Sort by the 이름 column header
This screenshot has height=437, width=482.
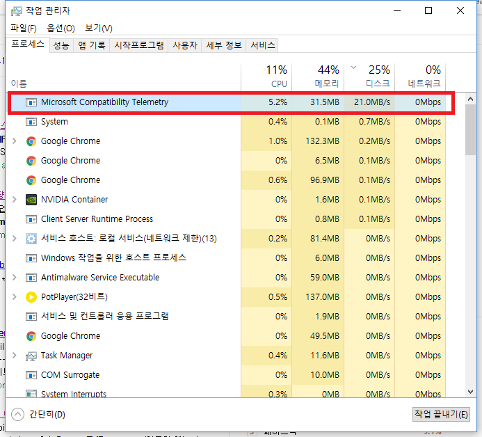[124, 77]
